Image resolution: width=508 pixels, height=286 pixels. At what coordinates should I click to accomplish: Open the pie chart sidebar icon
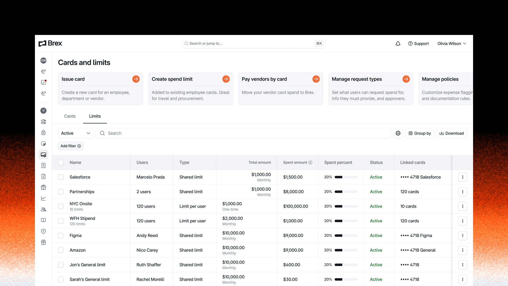click(x=43, y=144)
